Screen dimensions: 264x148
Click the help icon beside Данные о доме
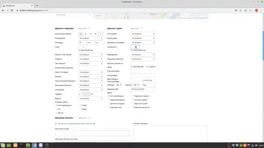tap(141, 28)
